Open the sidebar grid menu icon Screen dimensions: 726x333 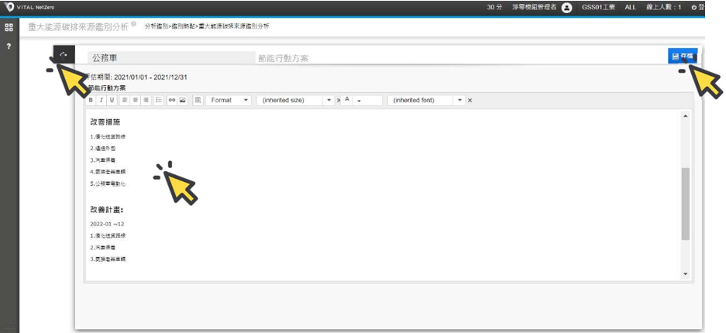(9, 27)
